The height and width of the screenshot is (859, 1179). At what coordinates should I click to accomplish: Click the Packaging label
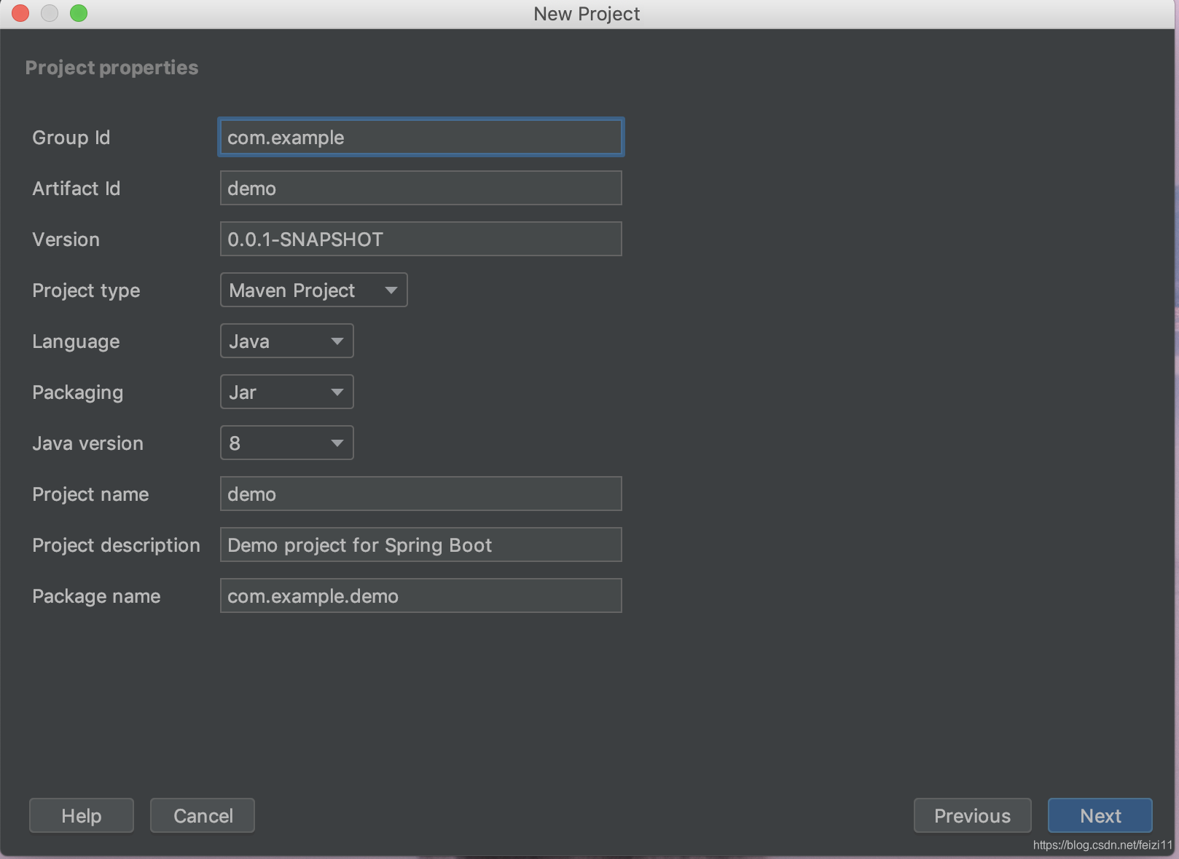pyautogui.click(x=77, y=393)
